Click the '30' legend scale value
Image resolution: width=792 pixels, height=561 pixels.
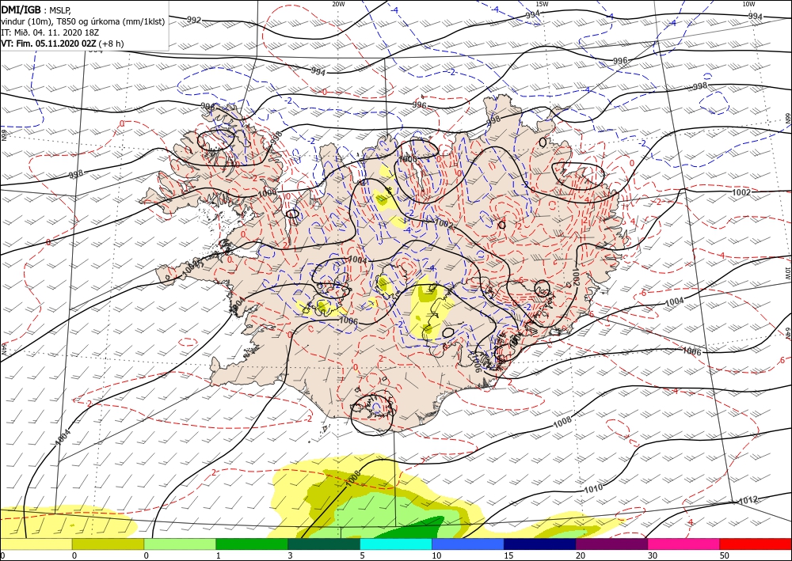click(652, 555)
